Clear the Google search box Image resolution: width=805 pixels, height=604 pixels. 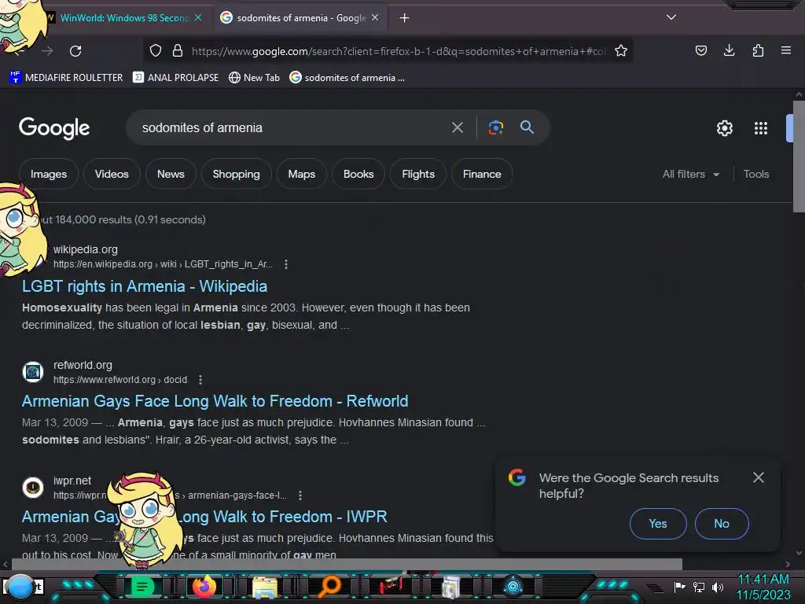point(458,127)
